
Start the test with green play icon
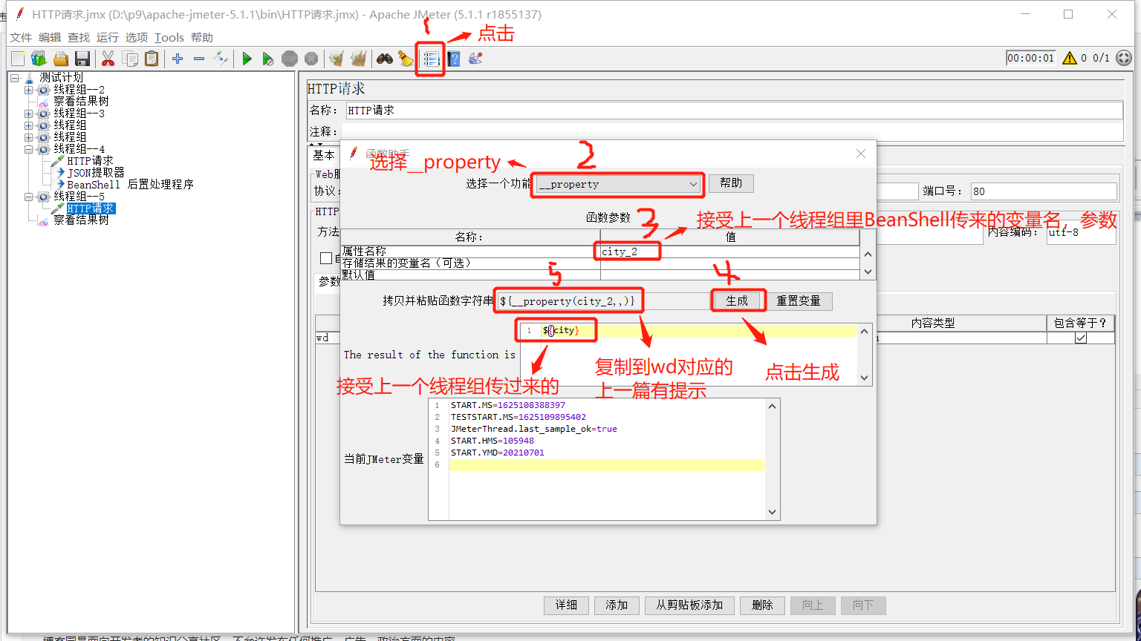pos(247,59)
